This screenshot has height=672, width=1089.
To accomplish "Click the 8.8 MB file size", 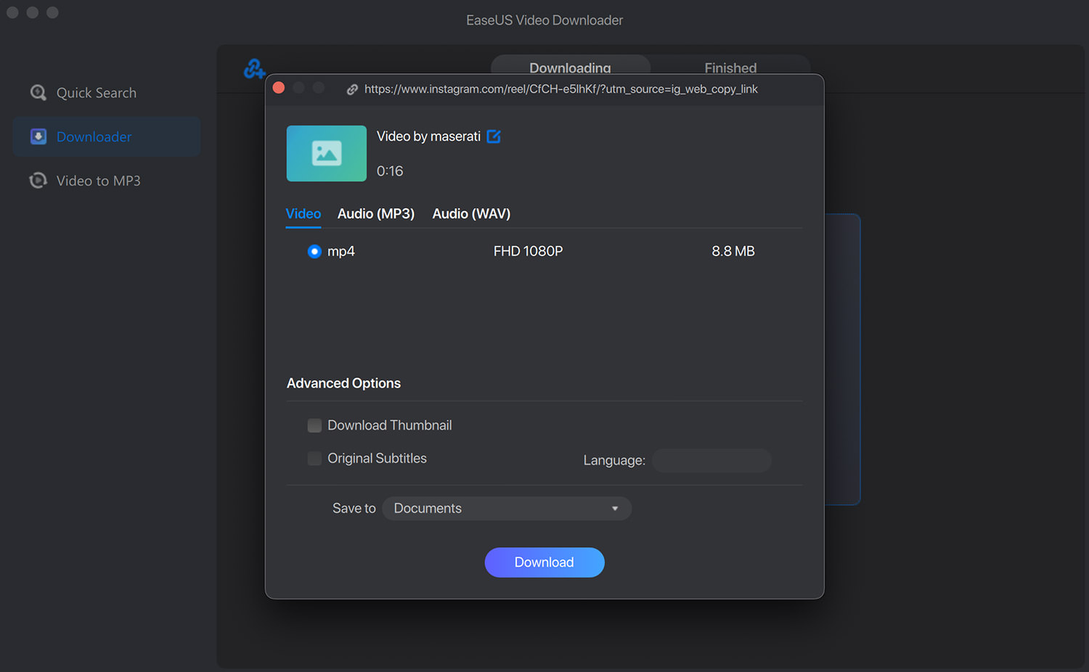I will pos(733,251).
